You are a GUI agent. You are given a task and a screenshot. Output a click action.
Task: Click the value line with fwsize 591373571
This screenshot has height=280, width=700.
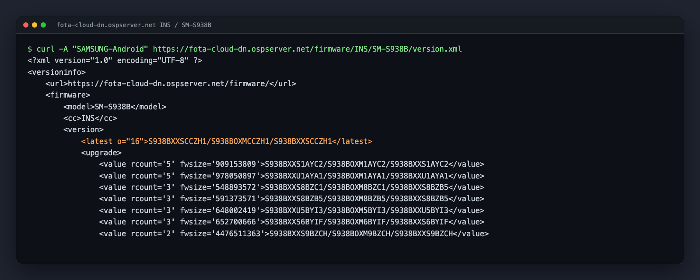[291, 199]
